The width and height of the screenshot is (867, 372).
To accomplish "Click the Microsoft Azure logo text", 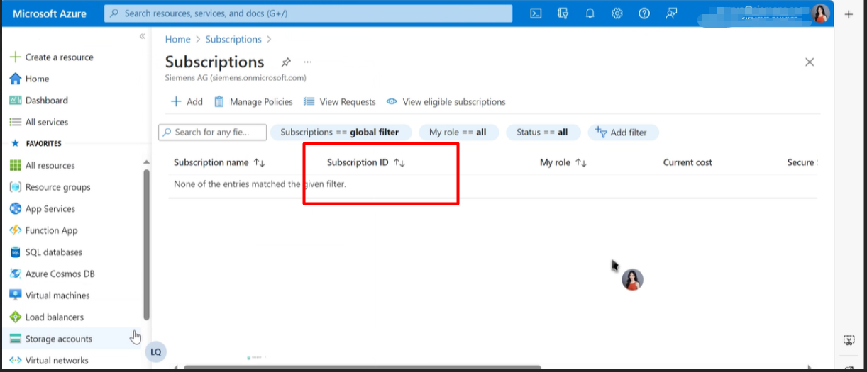I will pos(50,13).
